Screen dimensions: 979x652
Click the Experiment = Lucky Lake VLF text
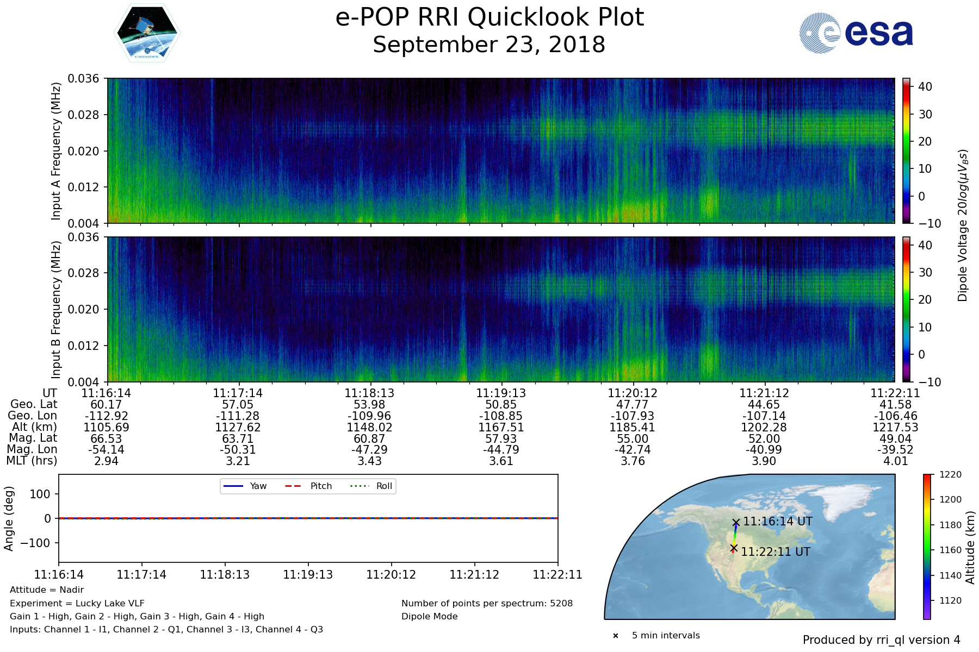click(77, 603)
